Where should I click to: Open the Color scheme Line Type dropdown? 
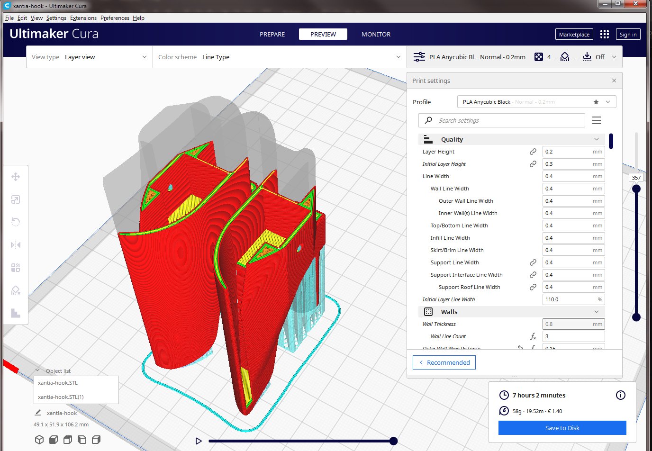coord(280,57)
